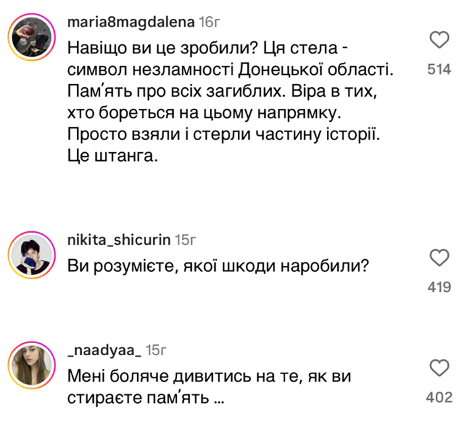The height and width of the screenshot is (435, 475).
Task: Tap the heart on nikita_shicurin's comment
Action: tap(439, 258)
